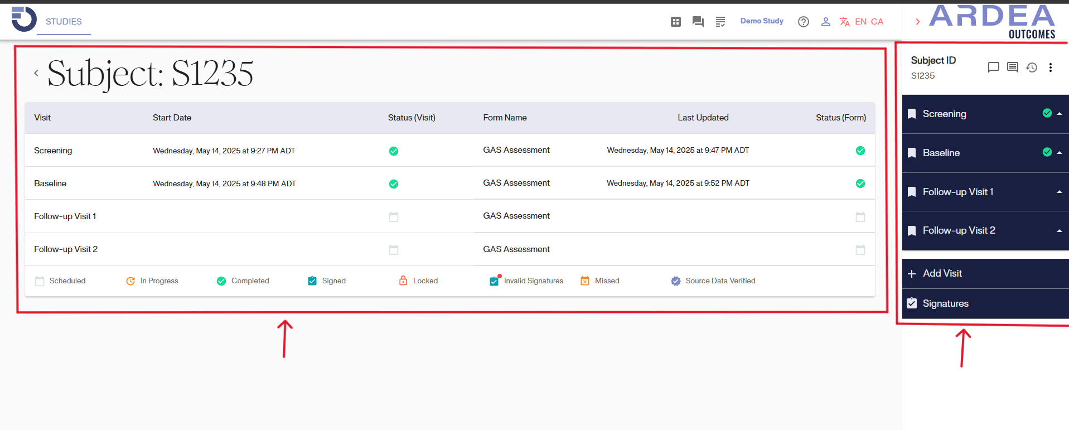Click the subject comment bubble icon
This screenshot has width=1069, height=430.
[x=993, y=67]
